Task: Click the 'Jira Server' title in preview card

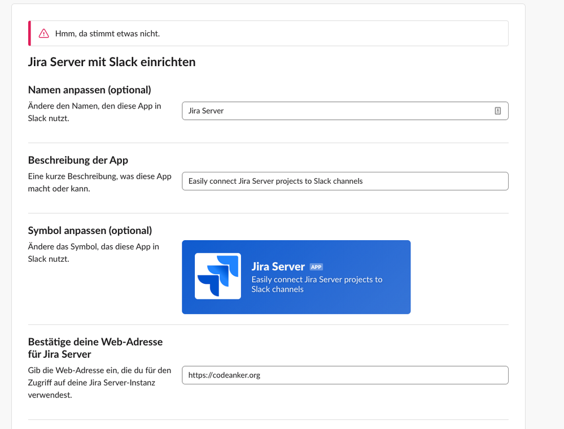Action: point(278,267)
